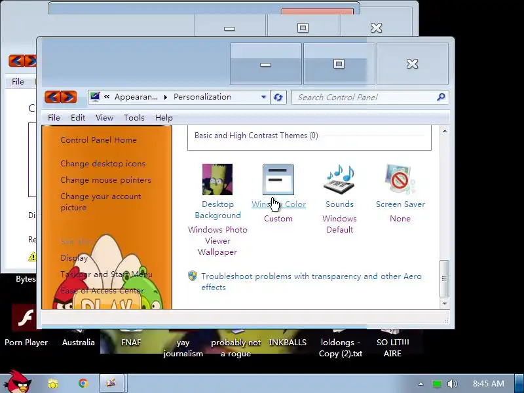Image resolution: width=524 pixels, height=393 pixels.
Task: Select INKBALLS desktop icon label
Action: [x=288, y=342]
